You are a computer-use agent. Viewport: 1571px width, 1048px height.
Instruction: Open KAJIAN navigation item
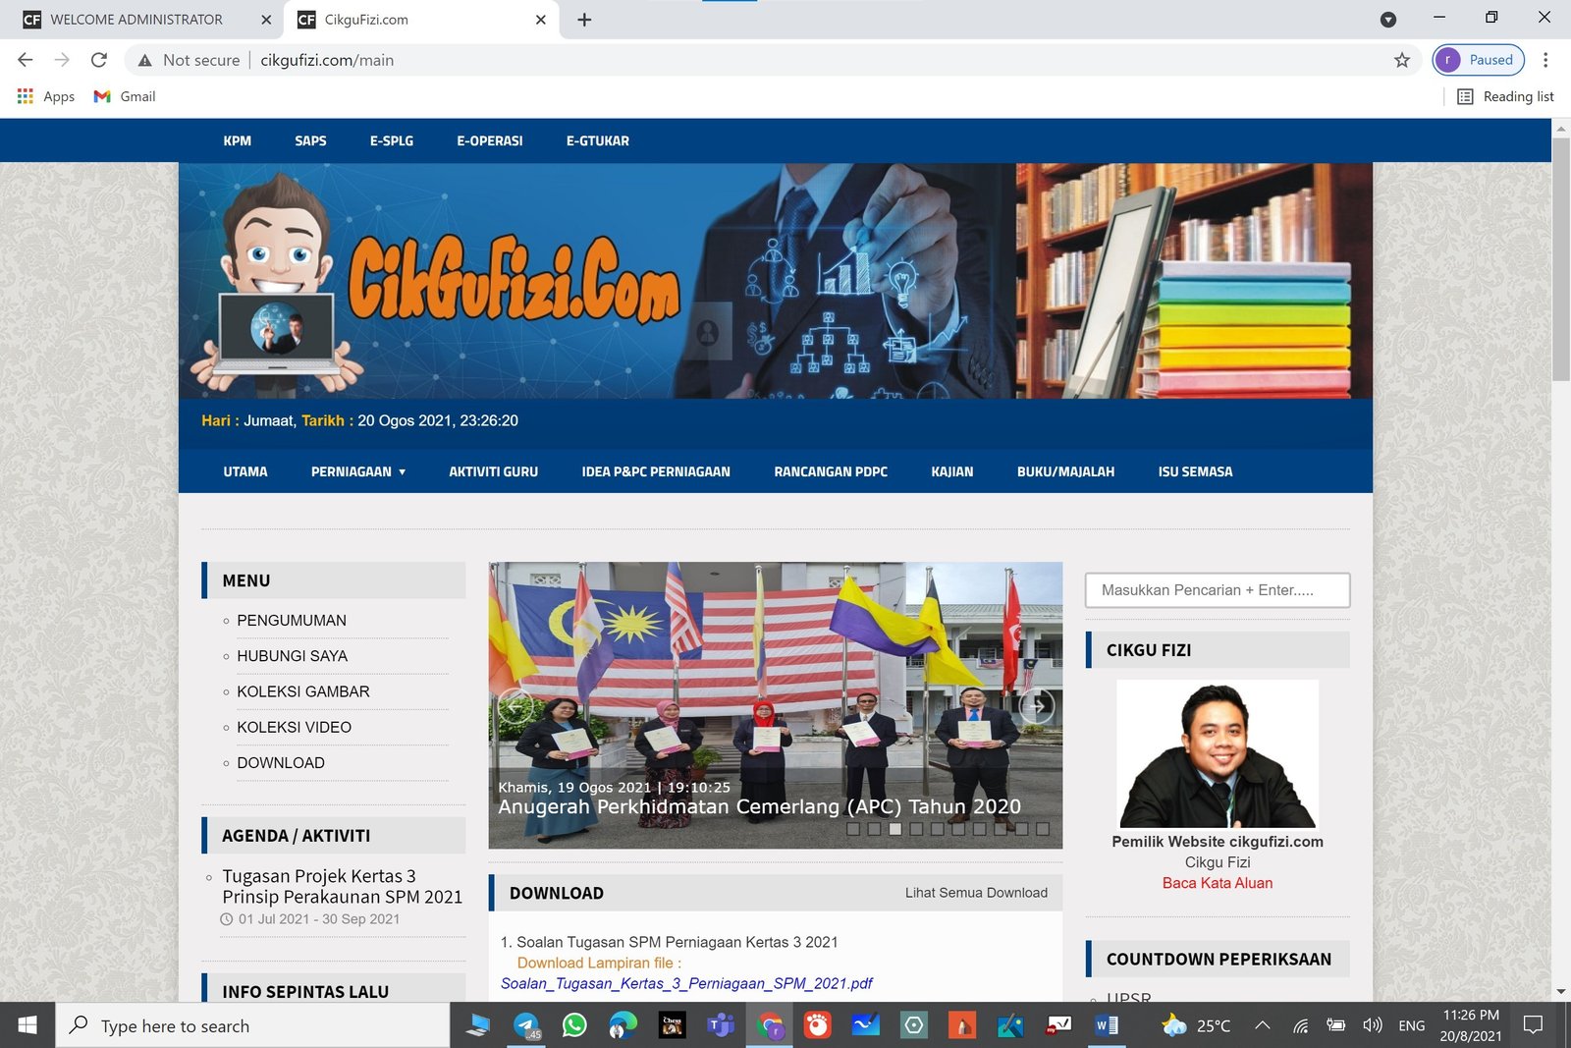click(x=952, y=471)
